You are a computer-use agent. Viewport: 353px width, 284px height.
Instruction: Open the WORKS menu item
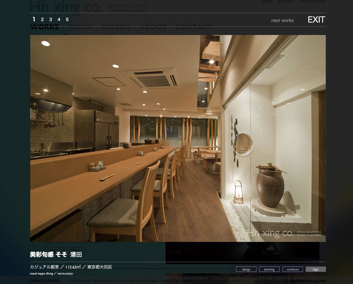(x=45, y=27)
